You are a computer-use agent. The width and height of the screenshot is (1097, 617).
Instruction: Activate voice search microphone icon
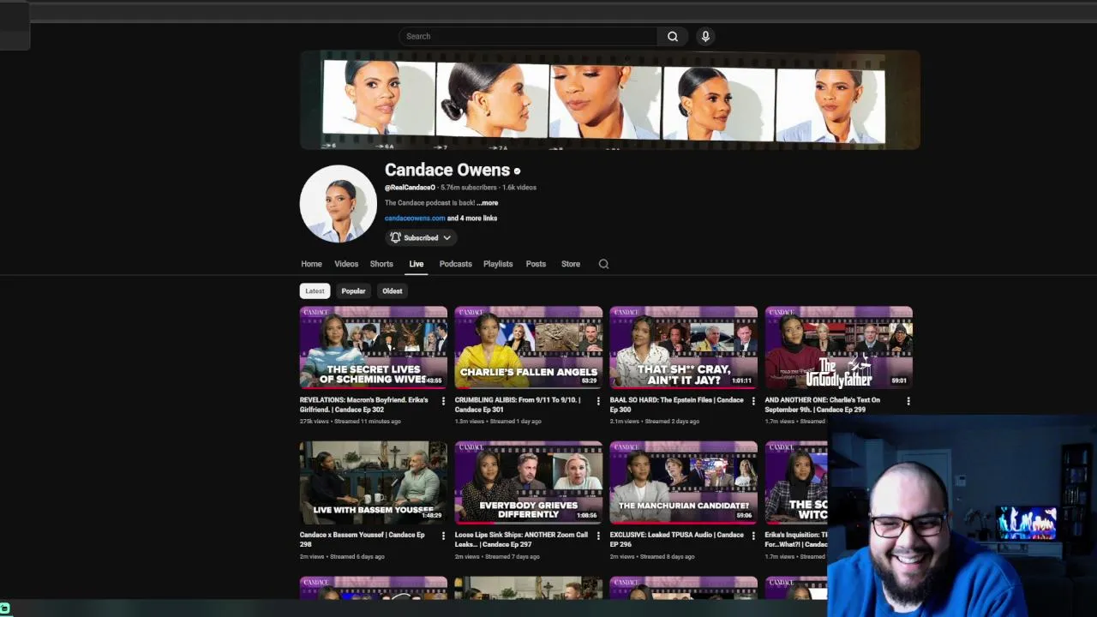coord(705,36)
